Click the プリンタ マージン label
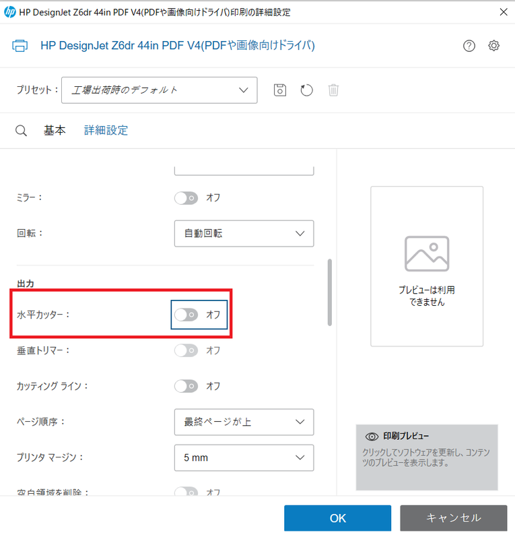The height and width of the screenshot is (539, 515). (50, 457)
